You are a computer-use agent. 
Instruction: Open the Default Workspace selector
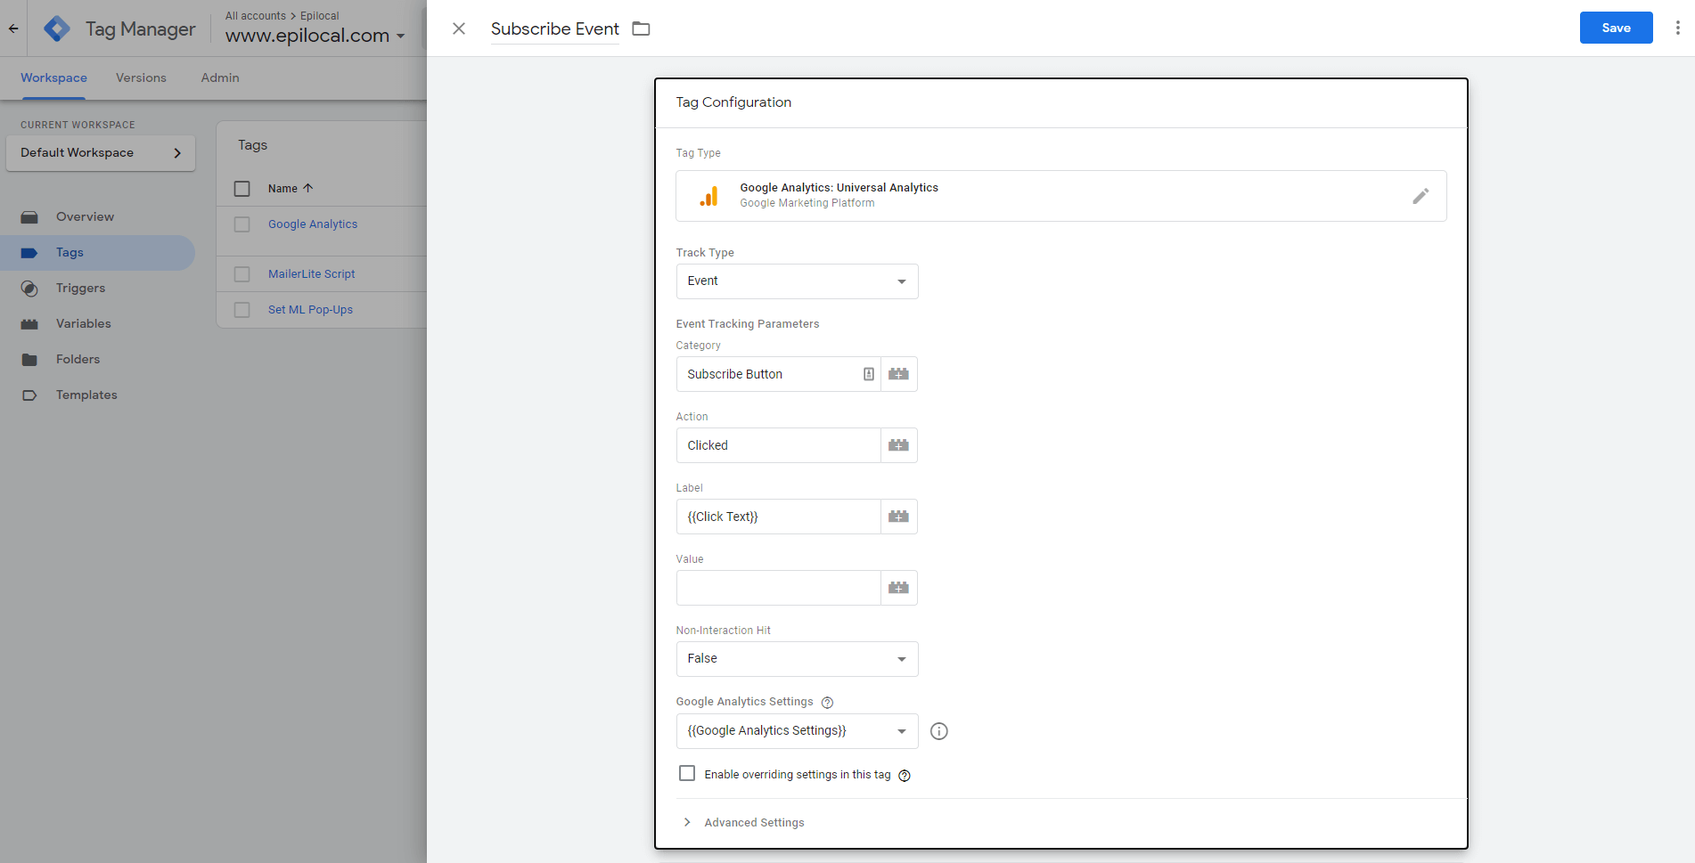pos(101,153)
